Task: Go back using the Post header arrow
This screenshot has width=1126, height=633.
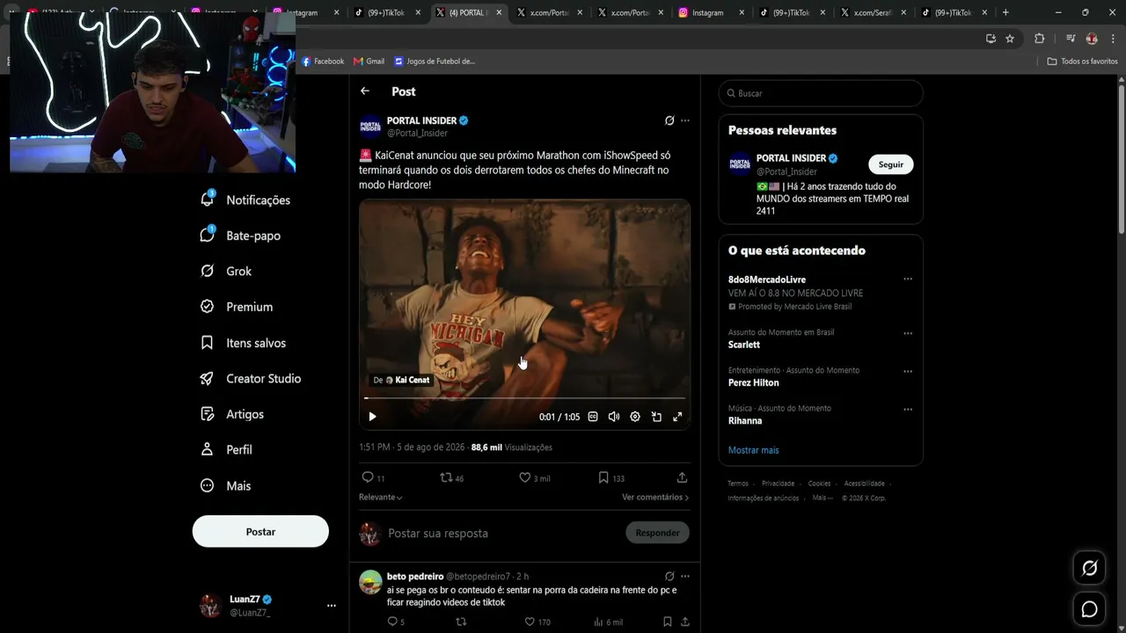Action: (x=365, y=91)
